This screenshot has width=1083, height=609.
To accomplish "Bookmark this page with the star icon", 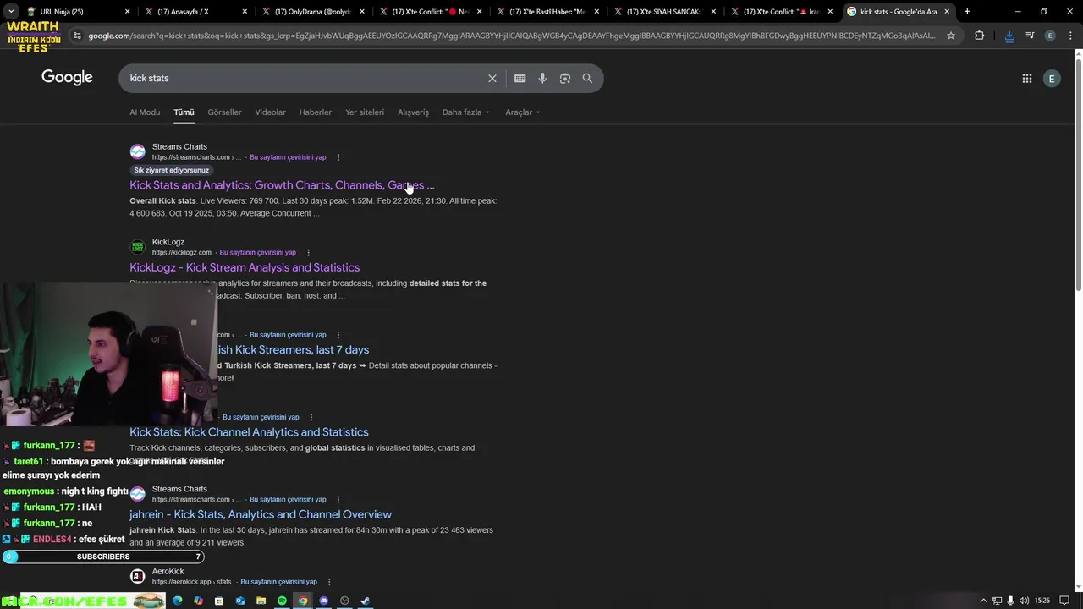I will pyautogui.click(x=951, y=36).
